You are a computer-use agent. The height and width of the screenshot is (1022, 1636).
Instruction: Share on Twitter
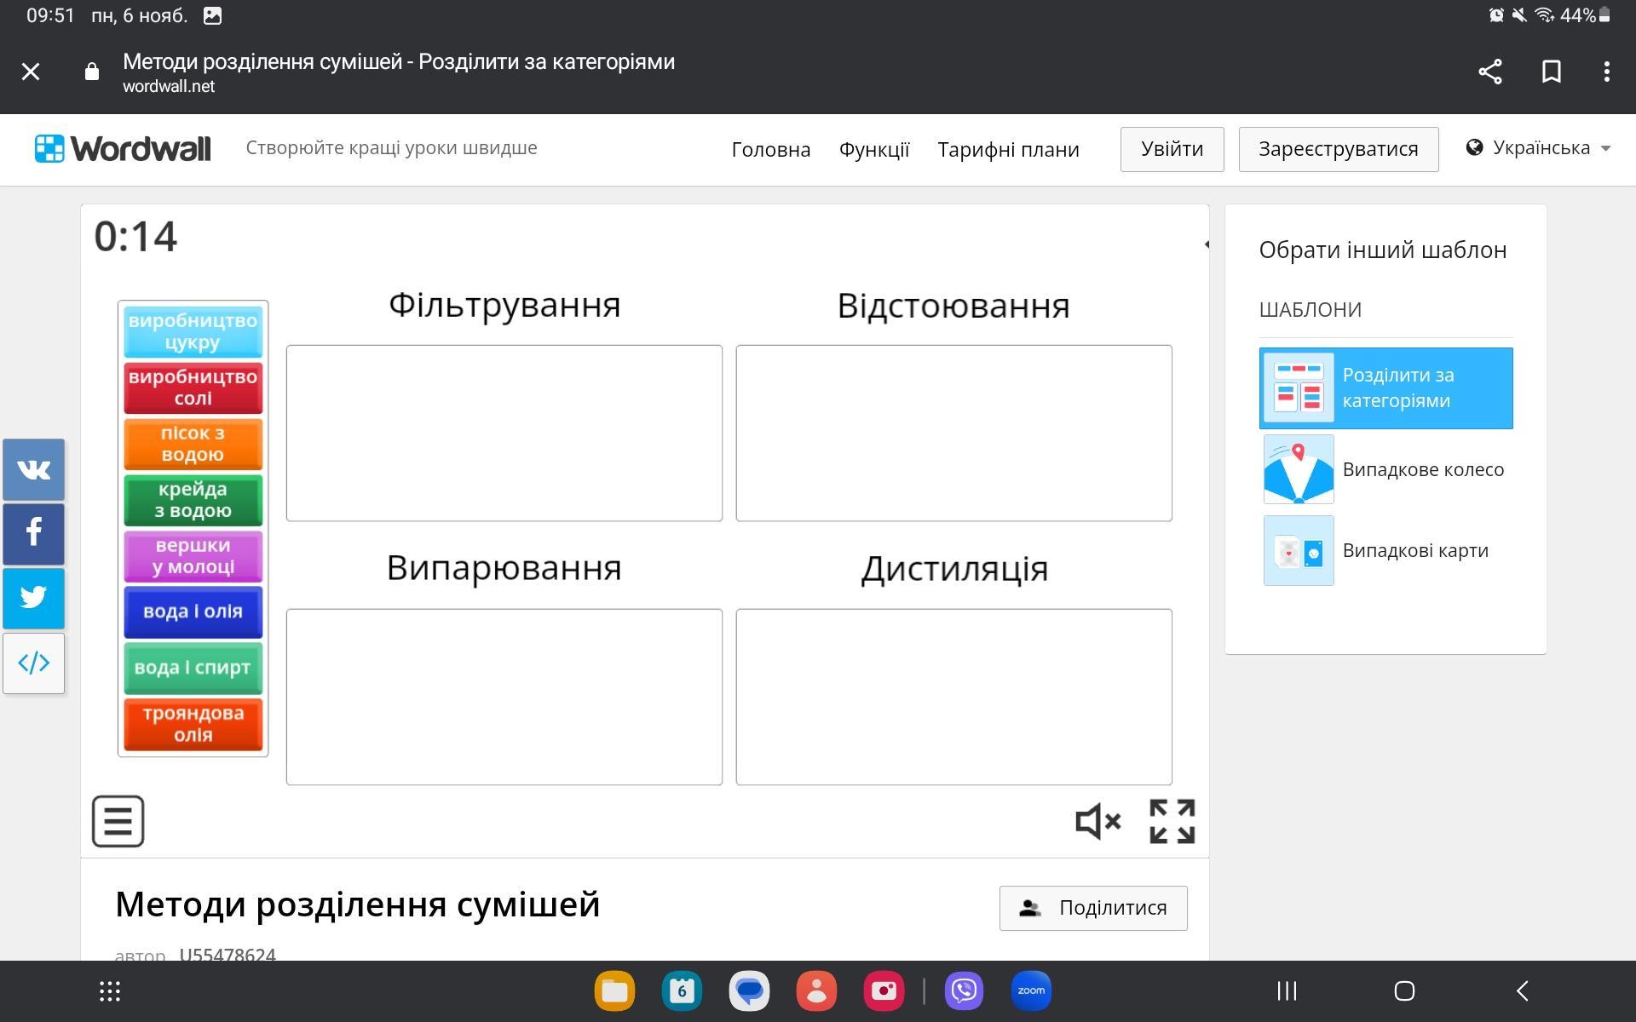(x=34, y=599)
